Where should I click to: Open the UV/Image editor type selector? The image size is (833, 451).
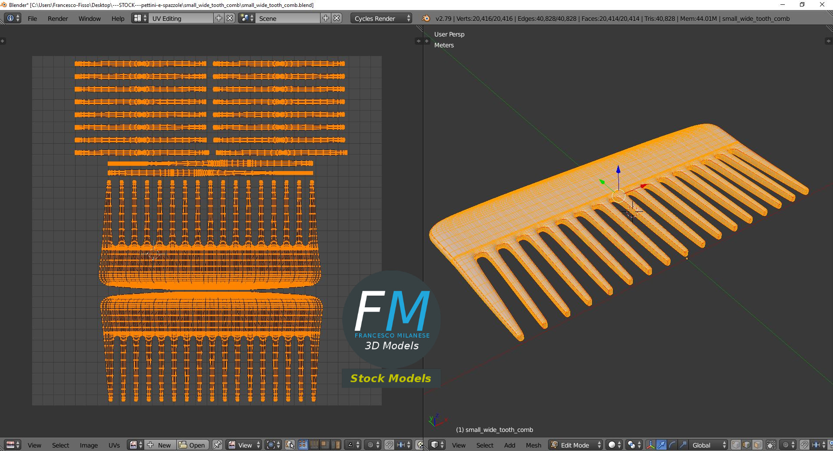point(13,445)
